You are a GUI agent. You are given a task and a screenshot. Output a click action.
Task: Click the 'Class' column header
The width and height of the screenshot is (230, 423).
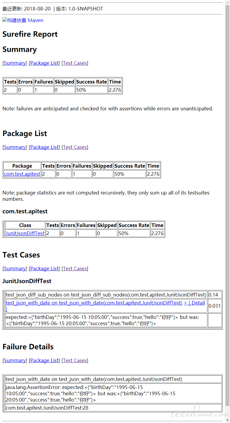(25, 225)
